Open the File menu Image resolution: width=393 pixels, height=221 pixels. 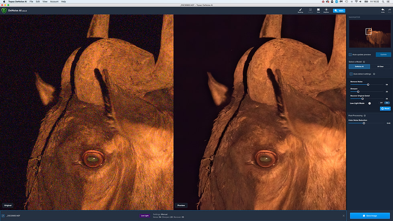point(31,2)
